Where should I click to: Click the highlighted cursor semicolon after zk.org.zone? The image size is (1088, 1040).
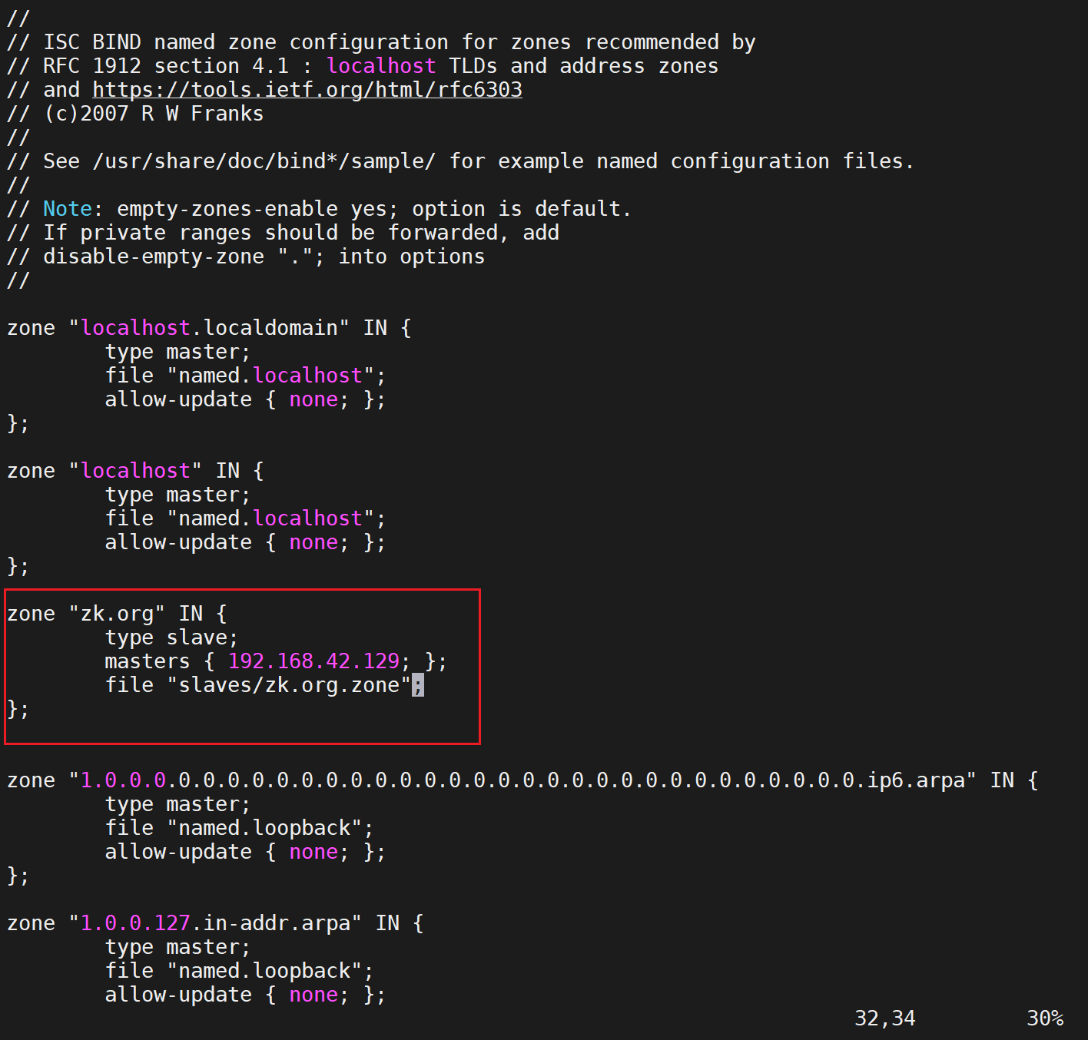click(x=418, y=685)
